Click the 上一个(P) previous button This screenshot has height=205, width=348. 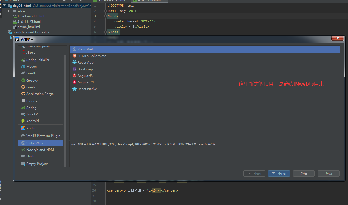tap(254, 174)
